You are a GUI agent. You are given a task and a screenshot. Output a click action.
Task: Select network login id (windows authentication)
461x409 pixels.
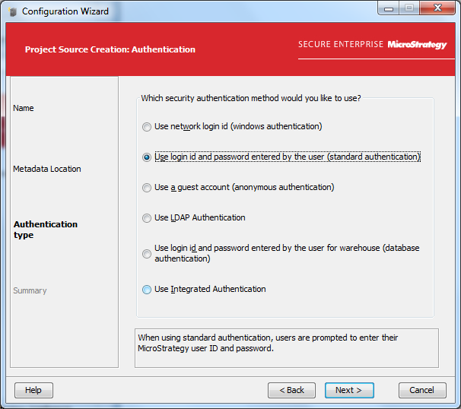147,127
